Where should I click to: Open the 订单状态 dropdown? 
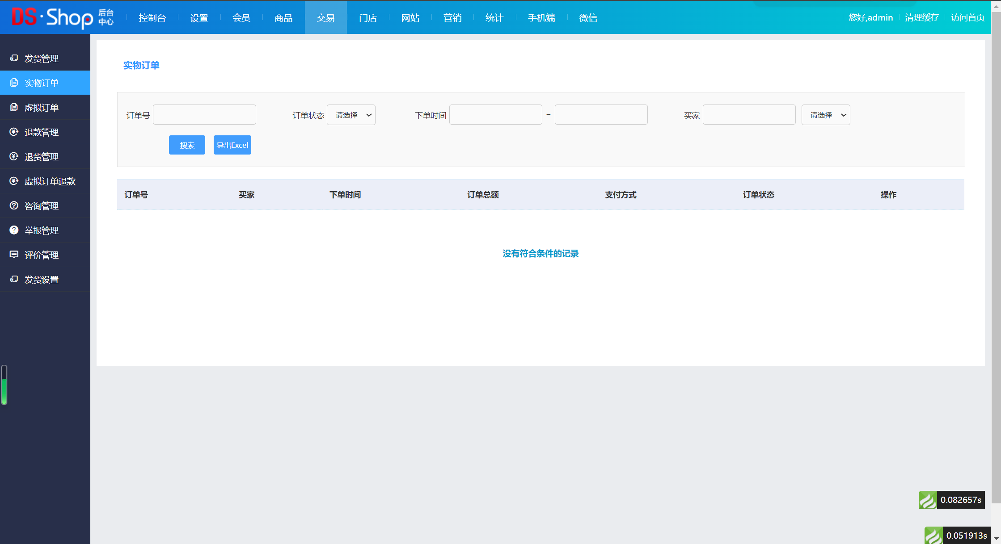point(351,115)
